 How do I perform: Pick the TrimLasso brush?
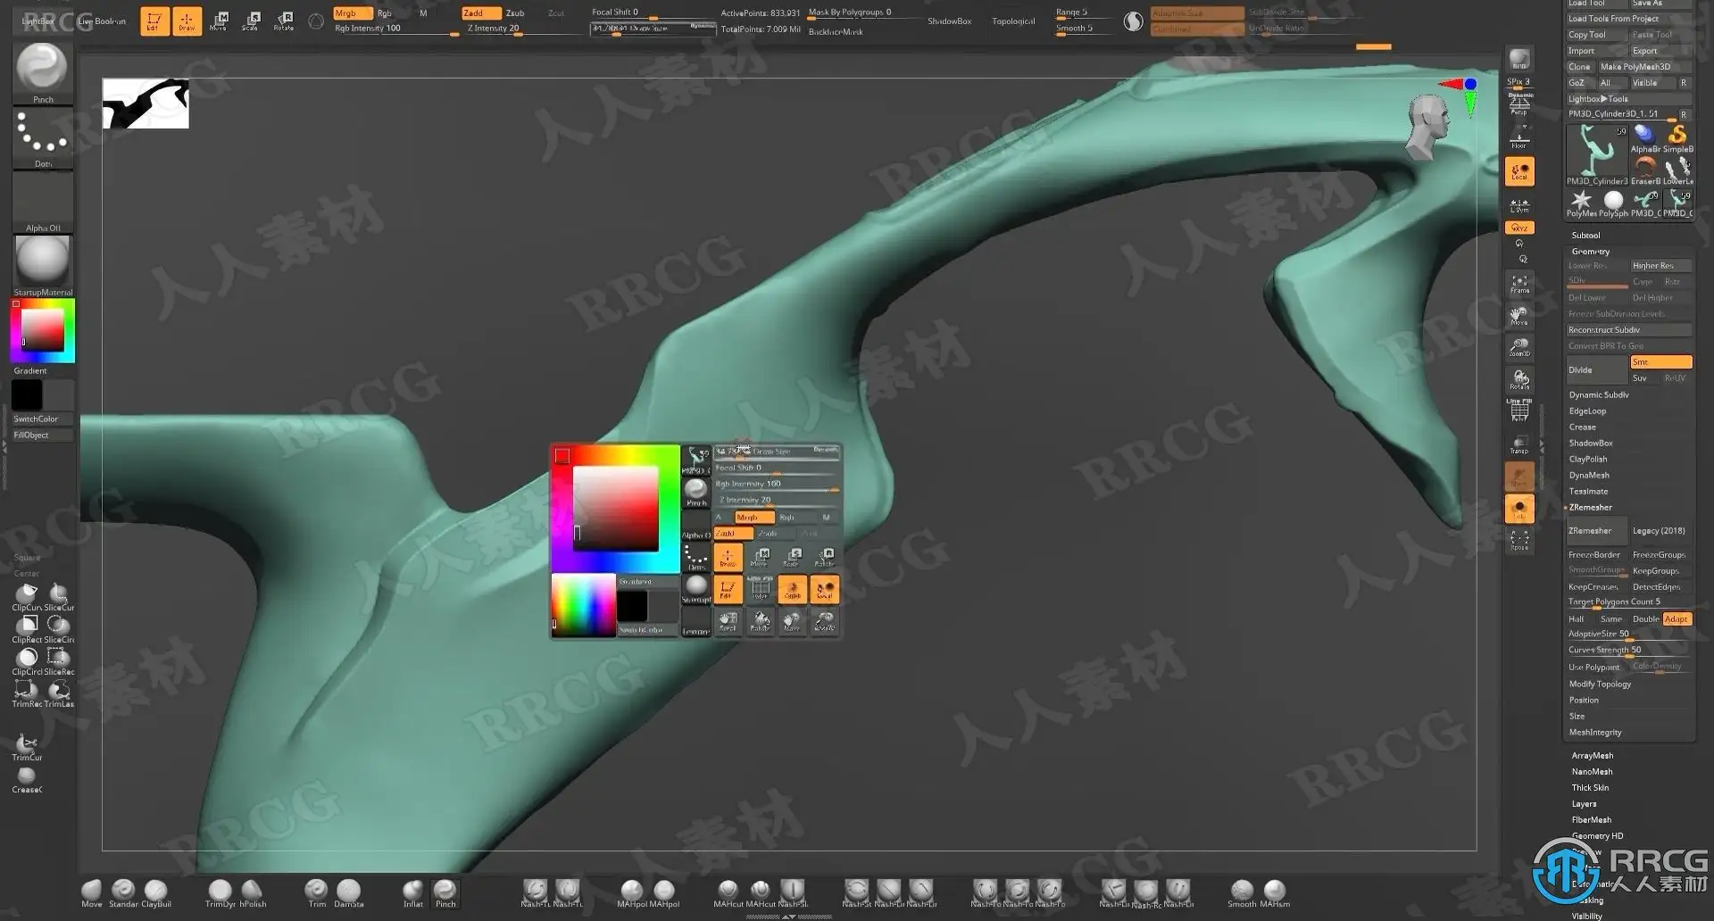click(x=59, y=693)
